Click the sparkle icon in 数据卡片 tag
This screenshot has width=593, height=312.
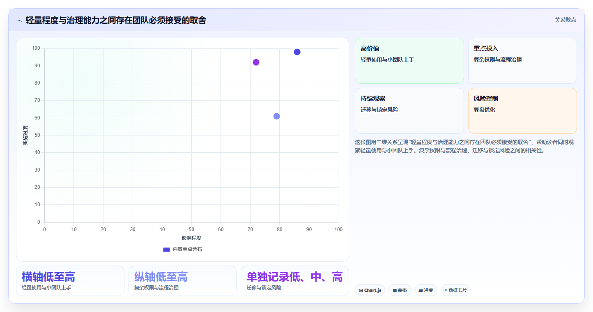click(x=446, y=290)
